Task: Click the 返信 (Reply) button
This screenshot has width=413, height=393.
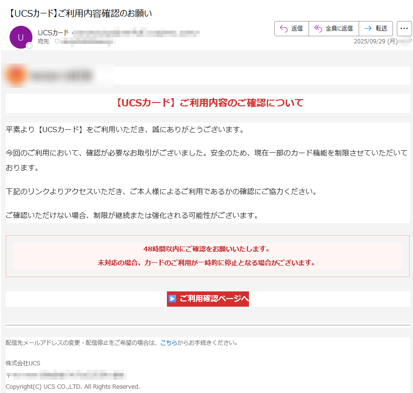Action: click(291, 29)
